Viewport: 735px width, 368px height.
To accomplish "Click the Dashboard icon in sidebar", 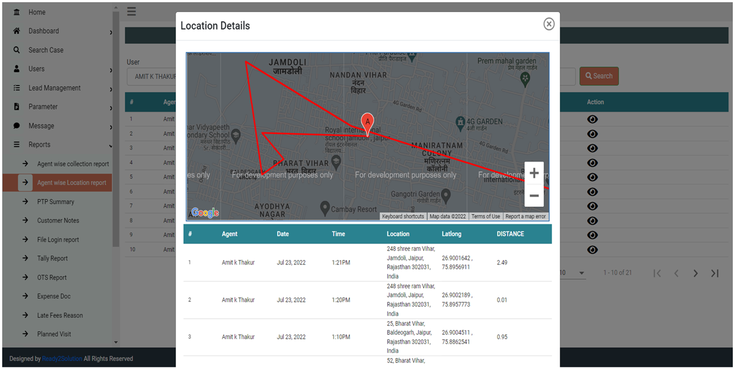I will click(x=15, y=30).
